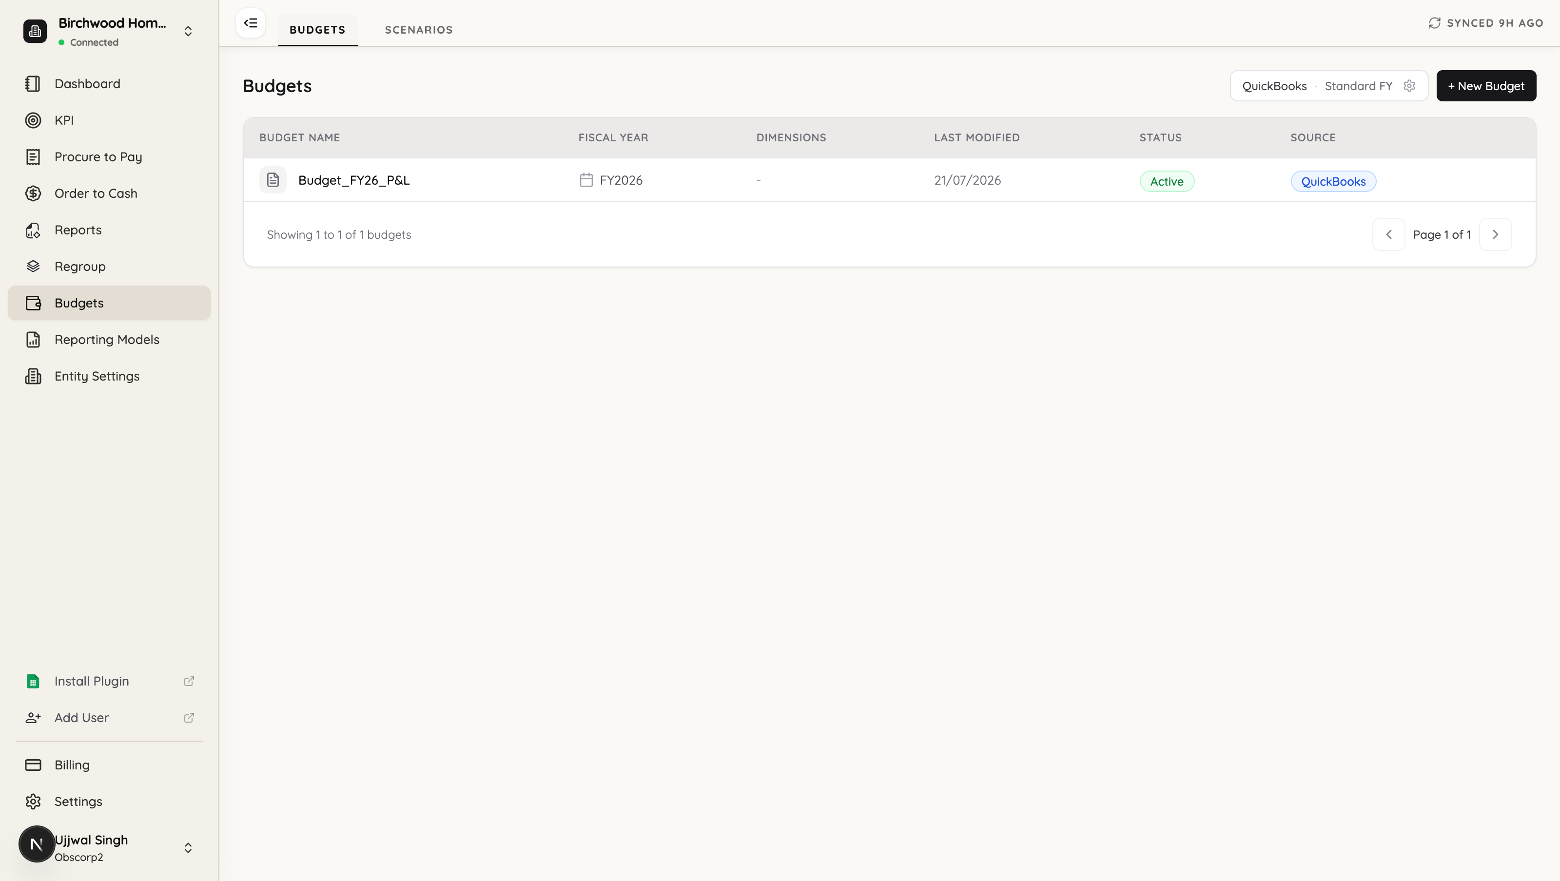1560x881 pixels.
Task: Click the Budgets wallet icon in sidebar
Action: [x=33, y=303]
